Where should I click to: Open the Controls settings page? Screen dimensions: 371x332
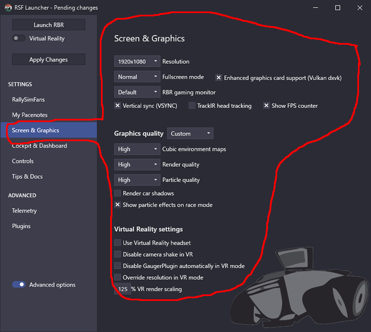23,161
